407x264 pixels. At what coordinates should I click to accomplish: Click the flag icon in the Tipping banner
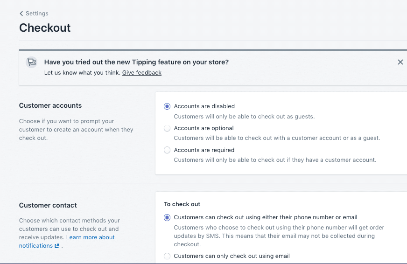(x=31, y=62)
